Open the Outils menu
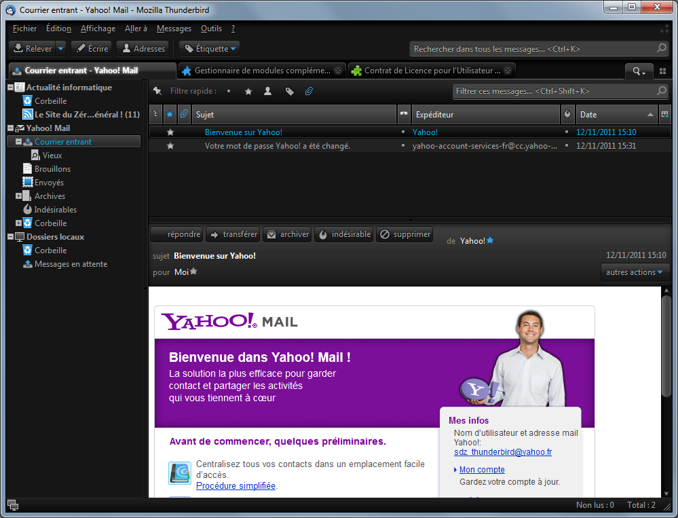Viewport: 678px width, 518px height. pos(211,29)
